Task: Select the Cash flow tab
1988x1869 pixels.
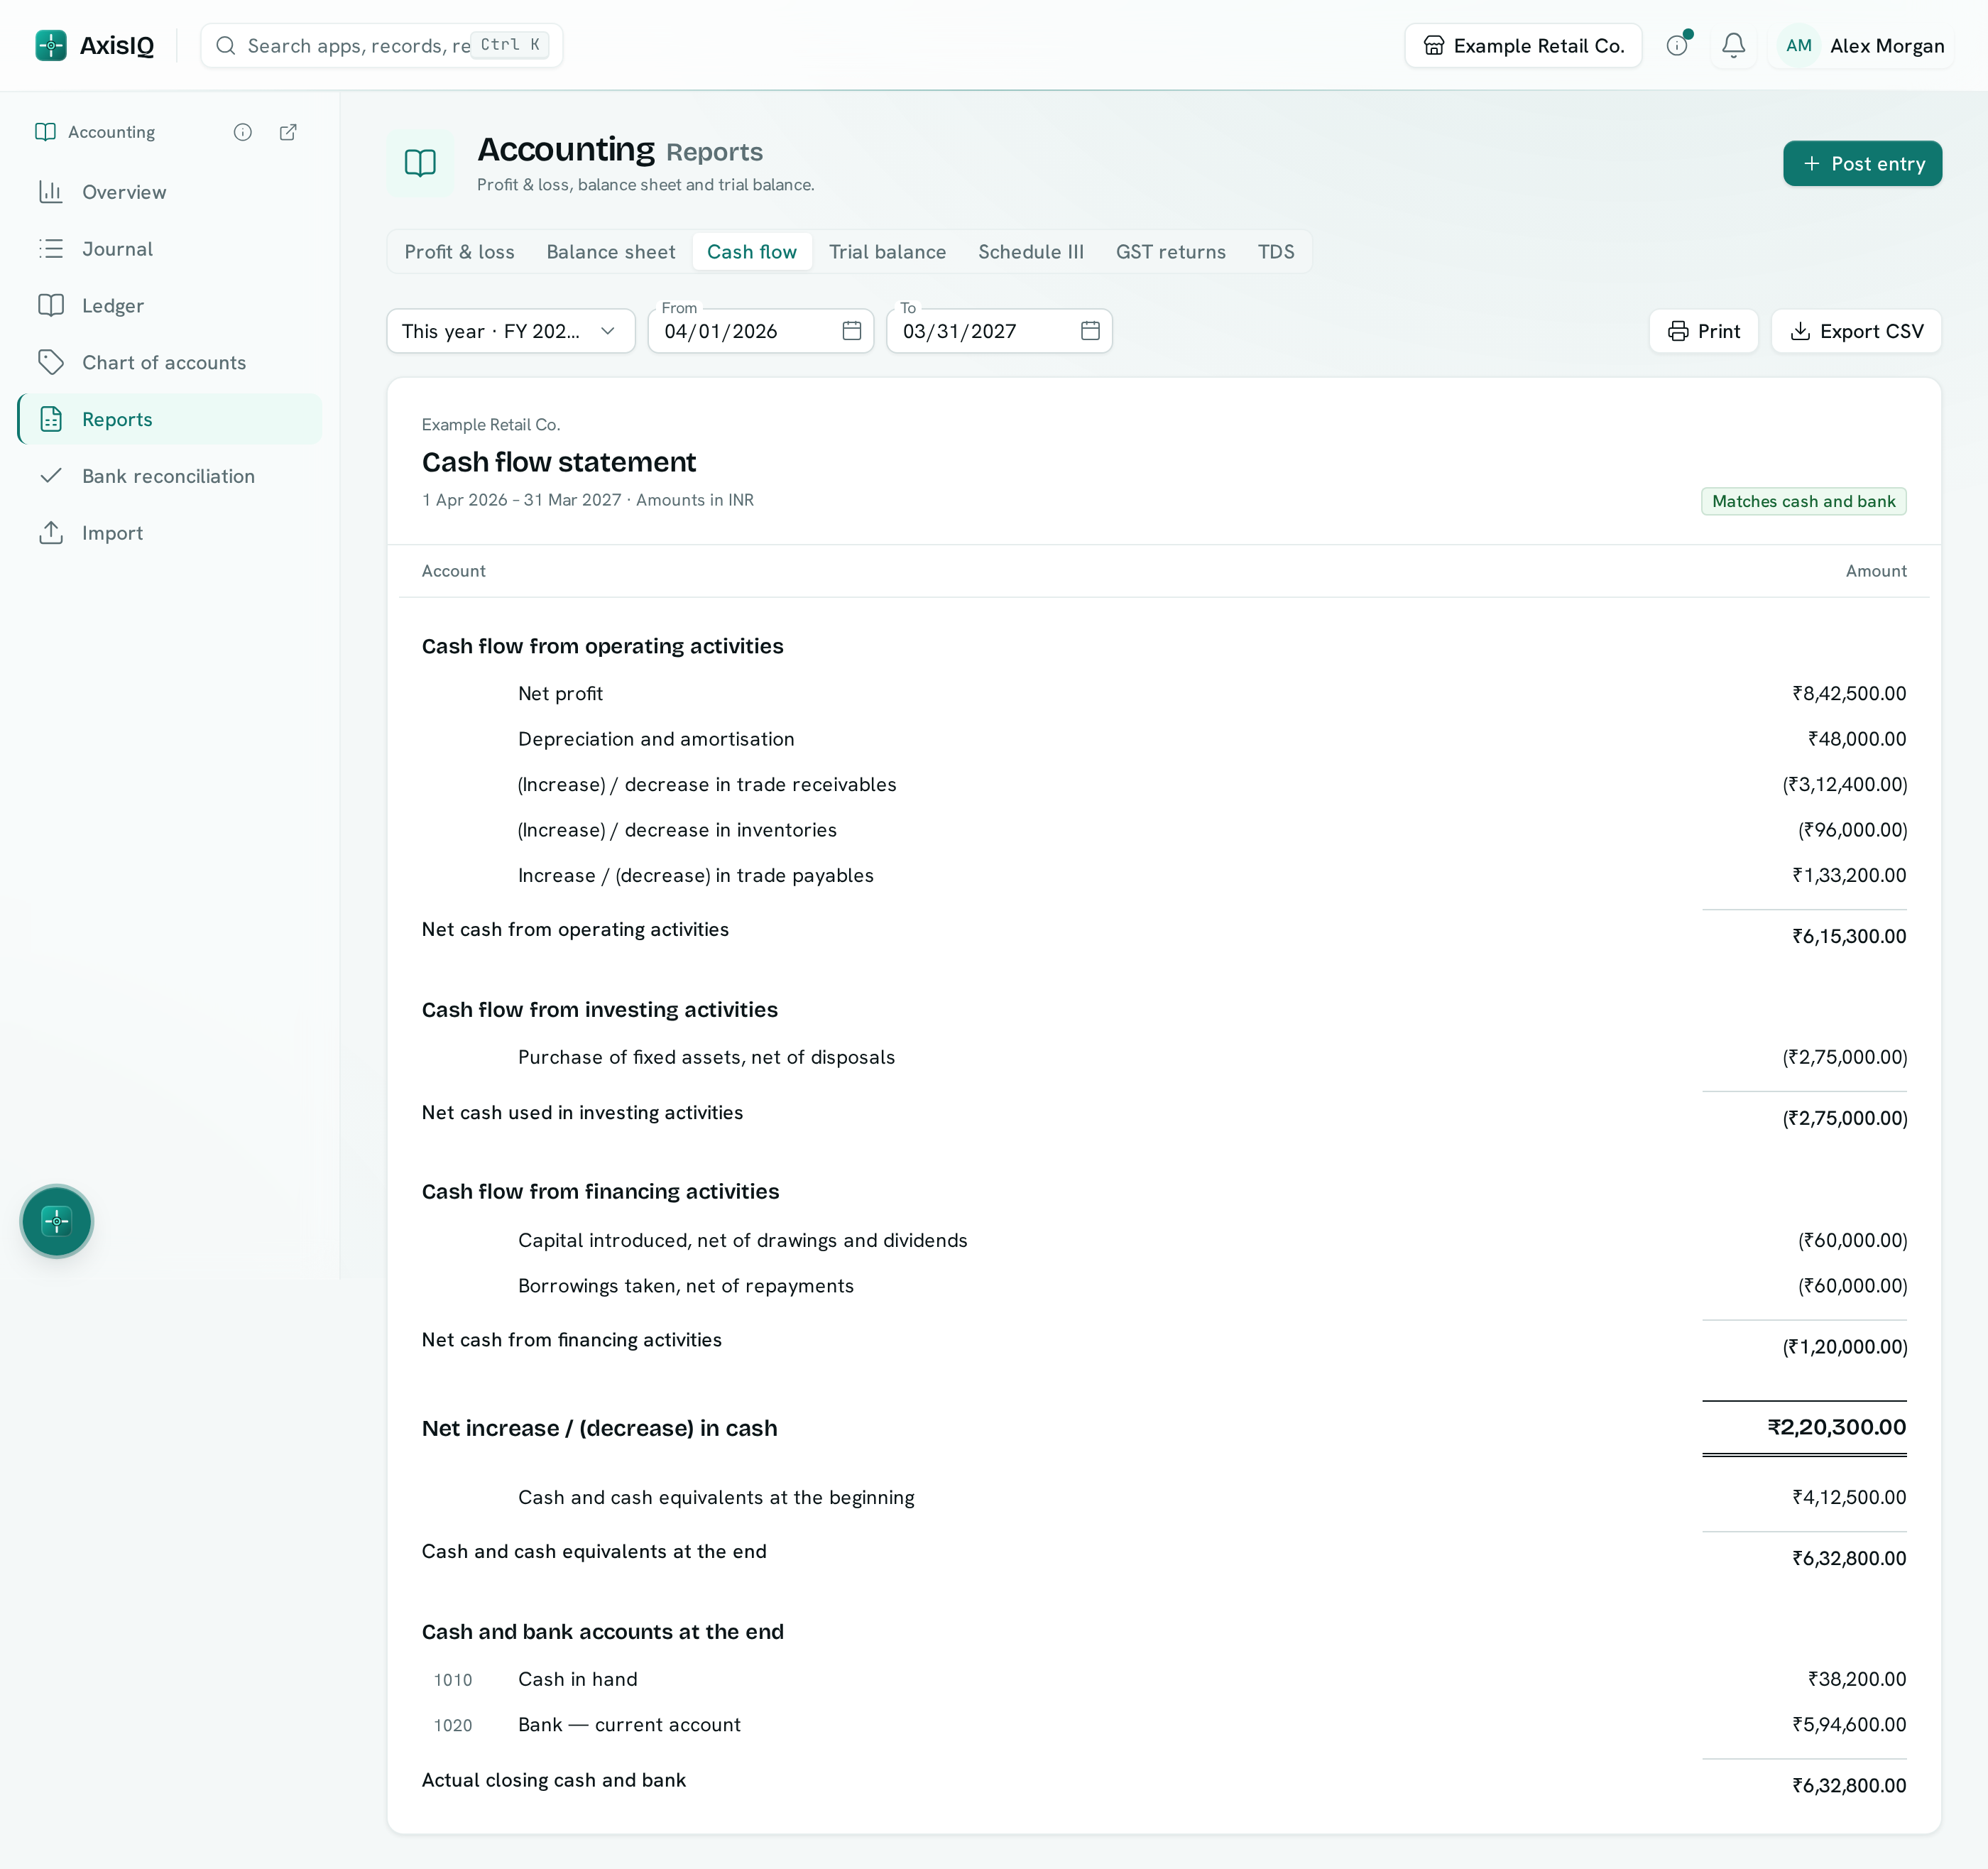Action: pos(752,252)
